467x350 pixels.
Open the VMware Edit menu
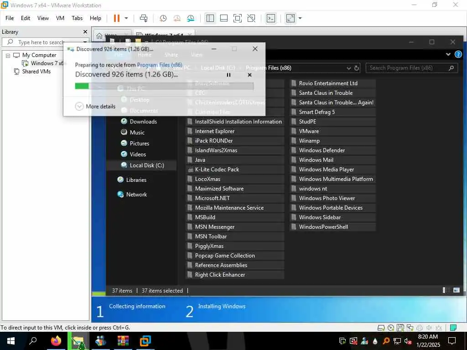pyautogui.click(x=26, y=18)
